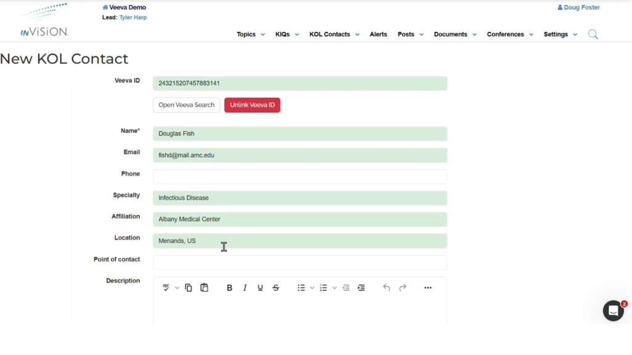Viewport: 632px width, 355px height.
Task: Open the Settings menu
Action: pos(560,35)
